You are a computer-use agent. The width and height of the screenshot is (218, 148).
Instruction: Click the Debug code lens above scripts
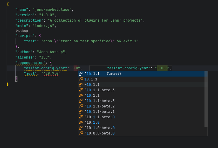click(x=22, y=31)
